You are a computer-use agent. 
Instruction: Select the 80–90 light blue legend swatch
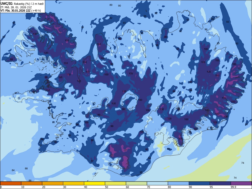(178, 183)
